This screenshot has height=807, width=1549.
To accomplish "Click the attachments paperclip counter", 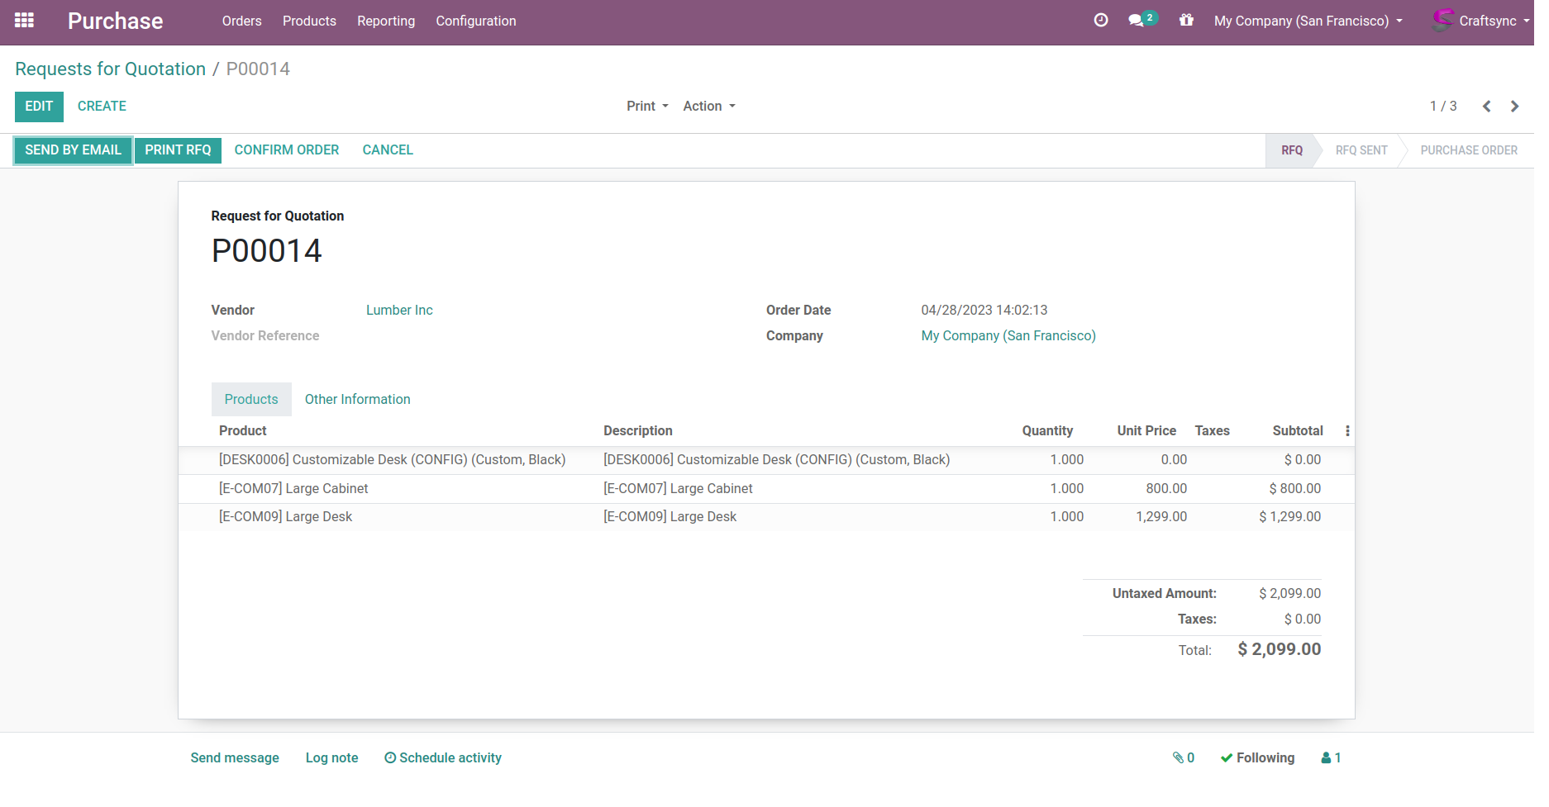I will [x=1183, y=757].
